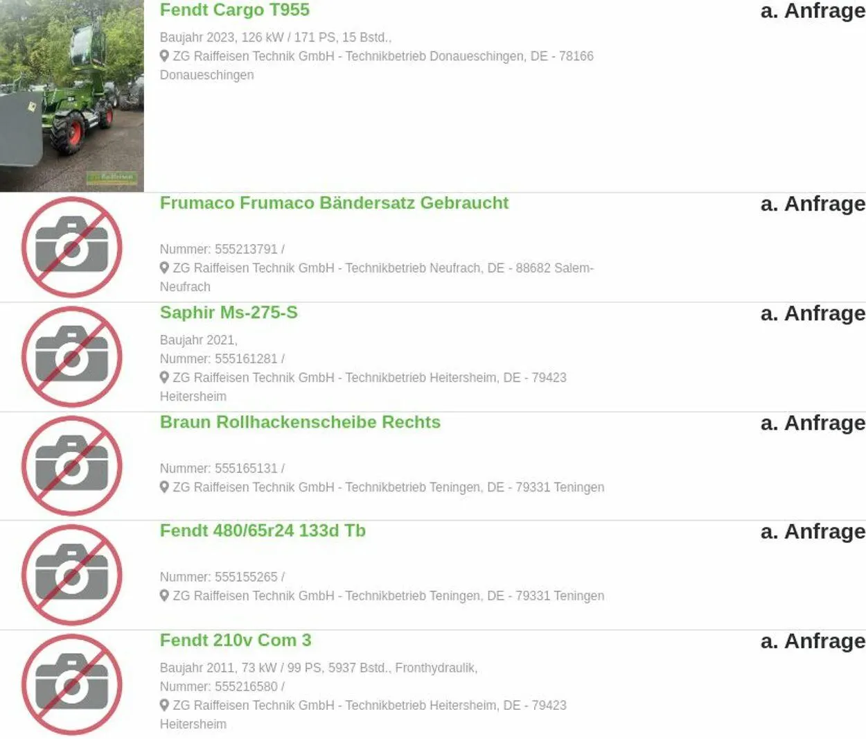Click the no-photo icon for Braun Rollhackenscheibe
This screenshot has width=866, height=739.
tap(72, 466)
